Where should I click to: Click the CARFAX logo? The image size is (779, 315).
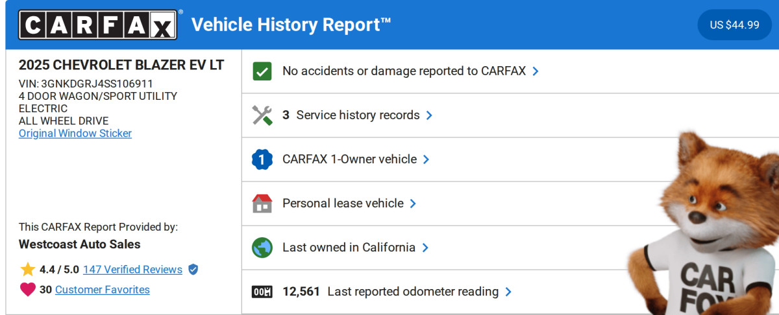click(97, 25)
